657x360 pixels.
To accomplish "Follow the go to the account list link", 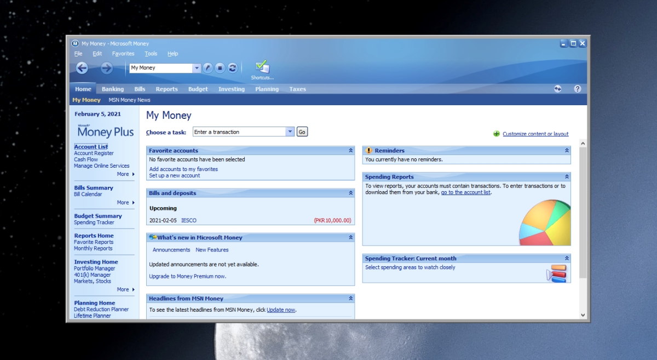I will click(466, 192).
